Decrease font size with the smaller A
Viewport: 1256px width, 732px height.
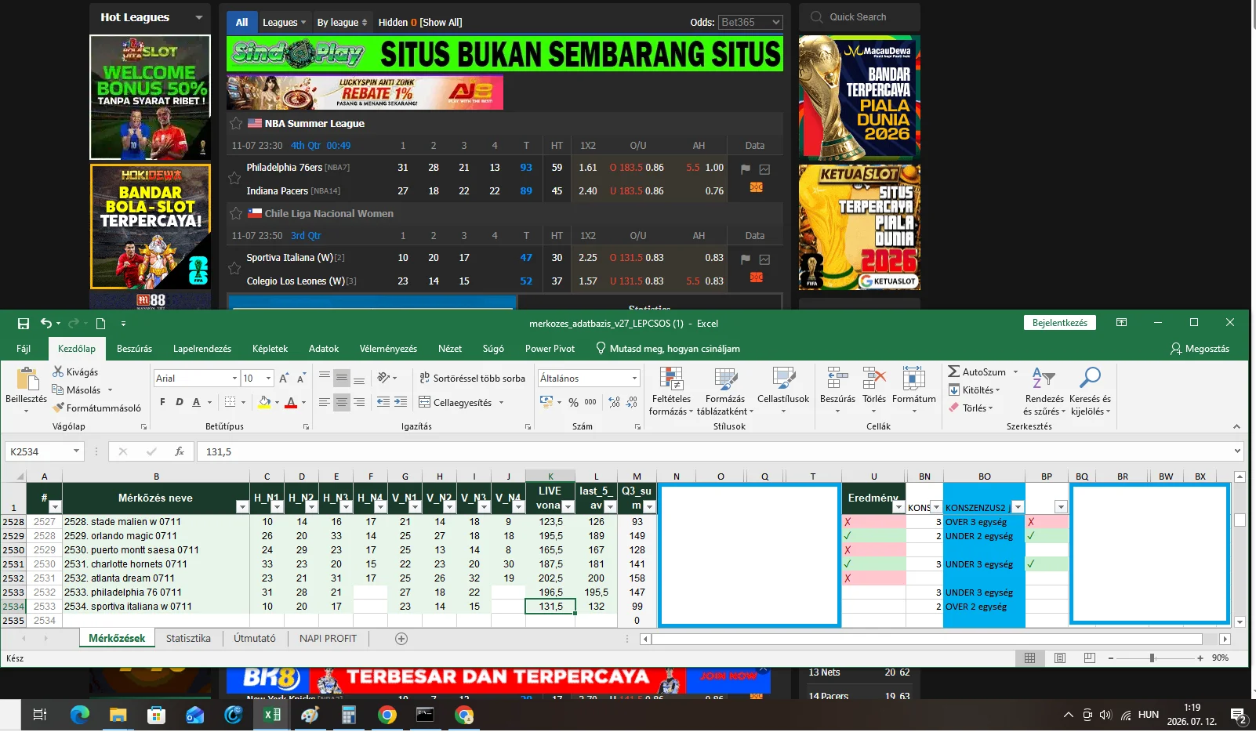coord(301,378)
